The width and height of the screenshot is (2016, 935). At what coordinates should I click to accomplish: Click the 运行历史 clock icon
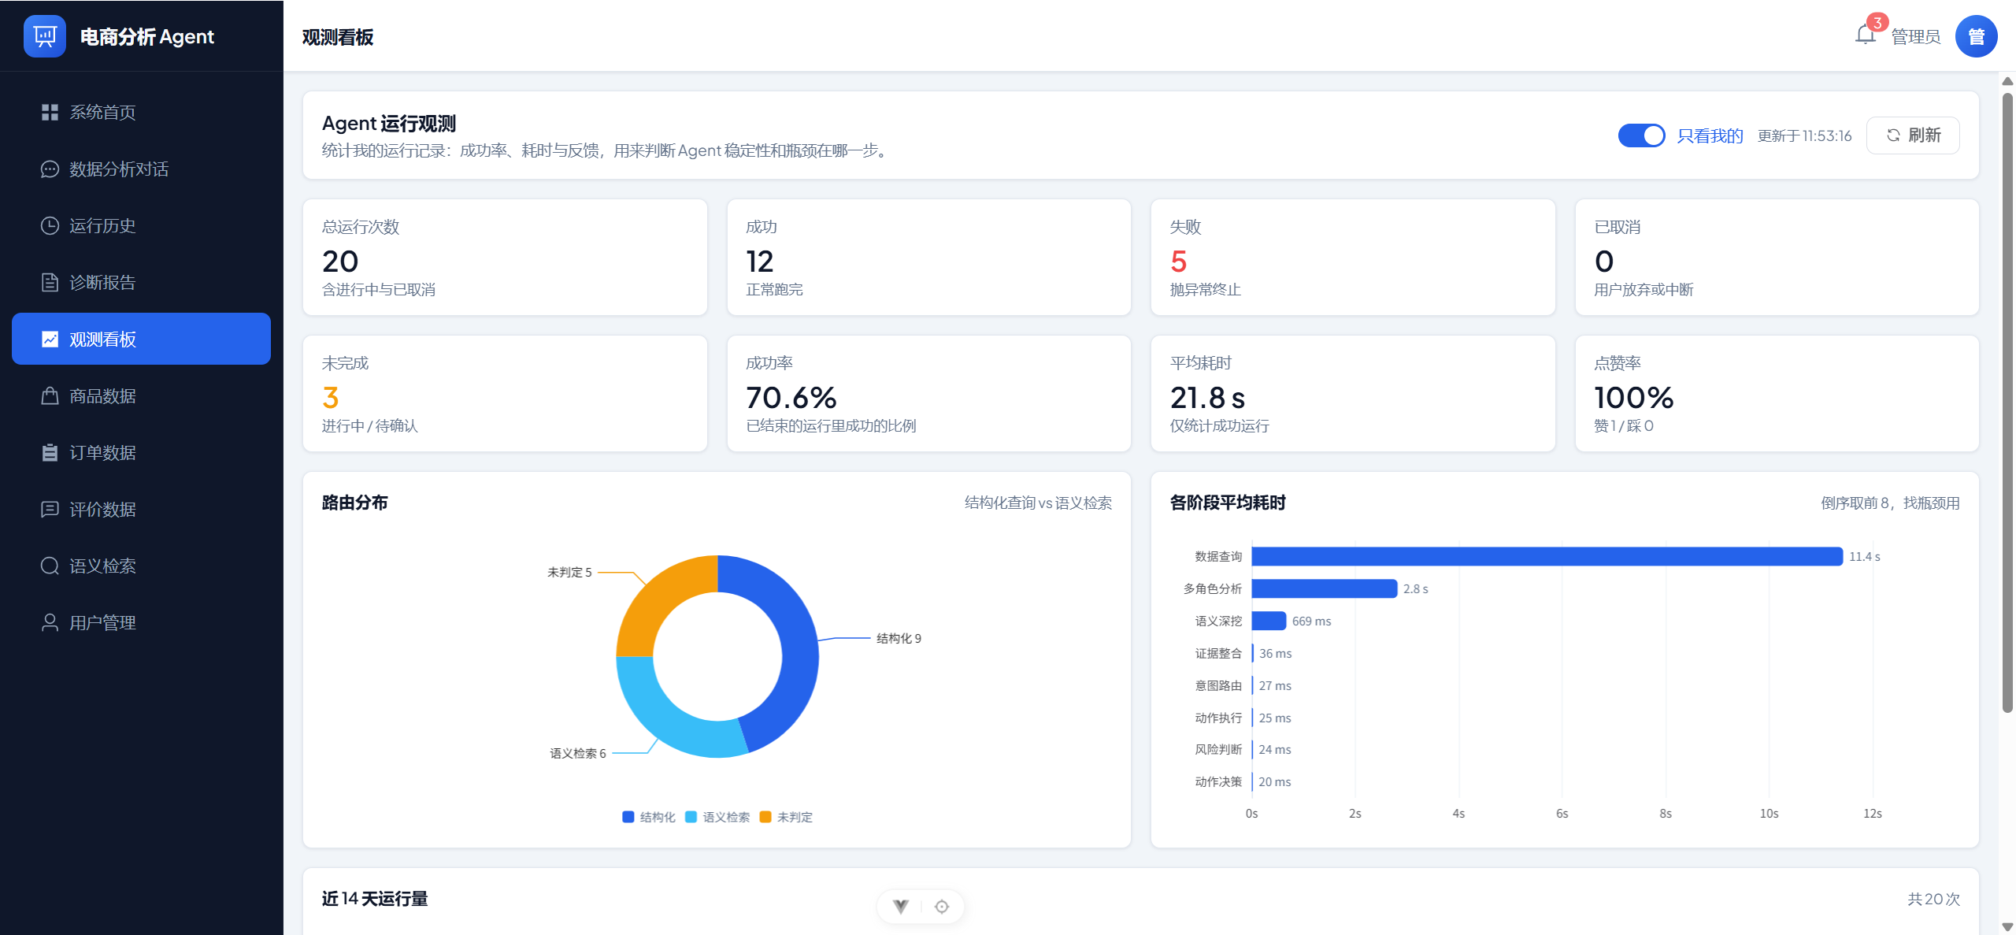(x=50, y=226)
